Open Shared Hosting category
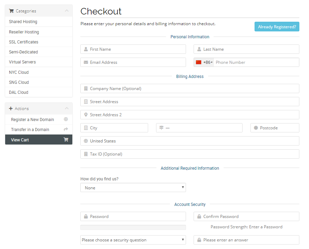This screenshot has width=309, height=249. pos(23,22)
